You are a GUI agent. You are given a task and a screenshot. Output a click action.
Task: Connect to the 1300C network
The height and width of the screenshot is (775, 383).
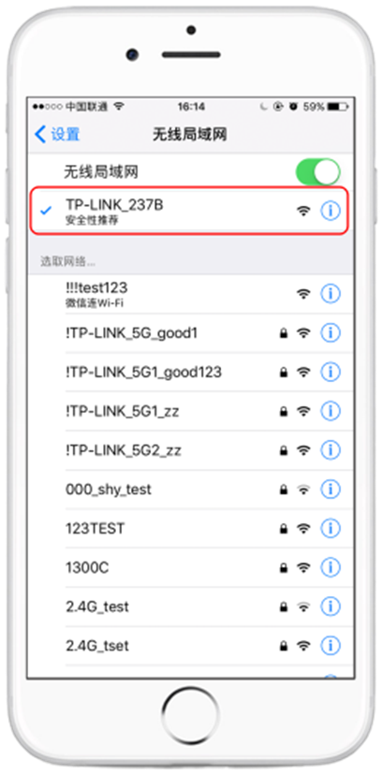190,567
